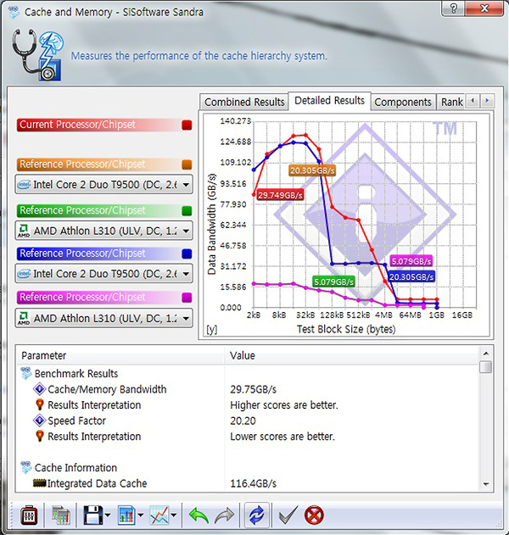The image size is (509, 535).
Task: Toggle orange Reference Processor color box
Action: (187, 164)
